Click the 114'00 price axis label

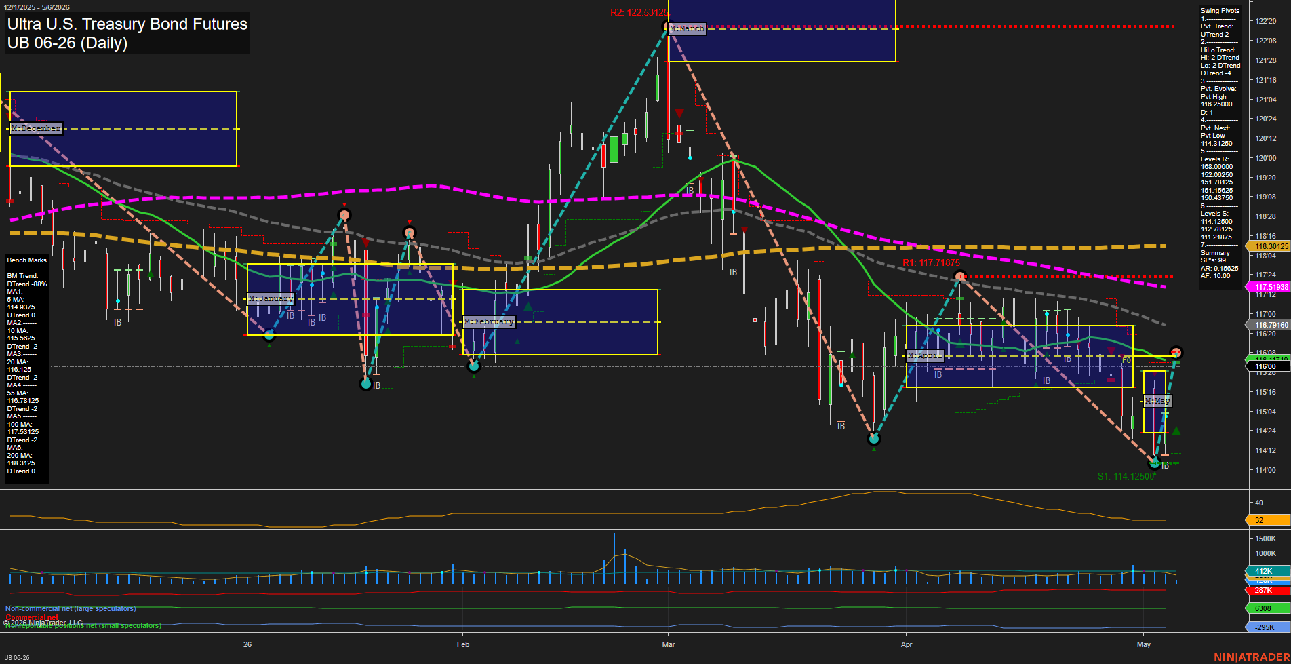(x=1266, y=470)
